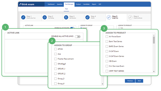Click the Next button
This screenshot has width=161, height=91.
pyautogui.click(x=139, y=81)
